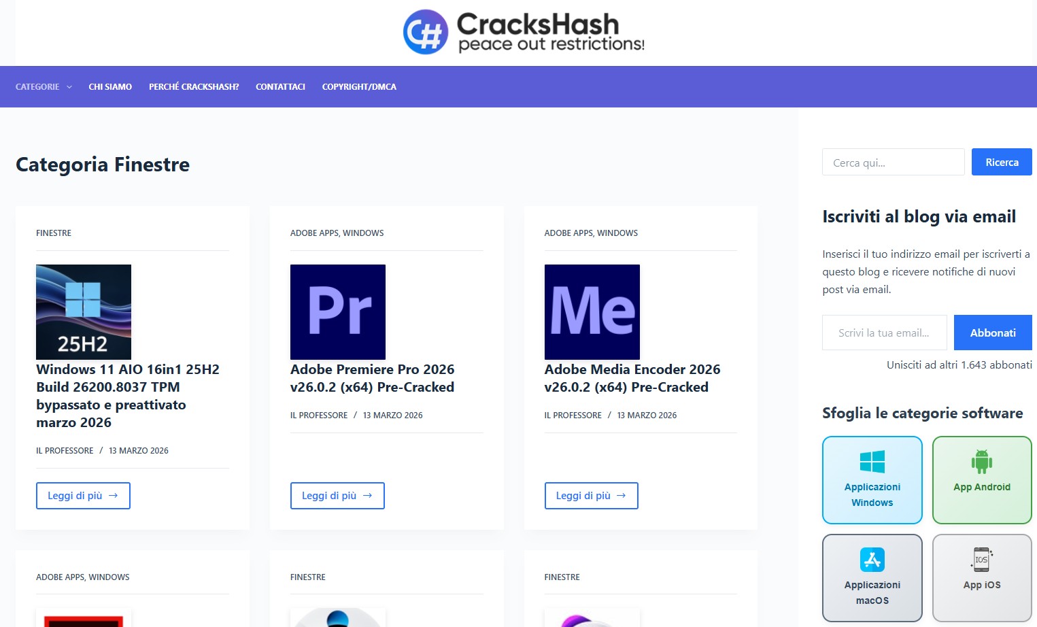The width and height of the screenshot is (1037, 627).
Task: Click Il Professore author link under Premiere Pro
Action: click(319, 416)
